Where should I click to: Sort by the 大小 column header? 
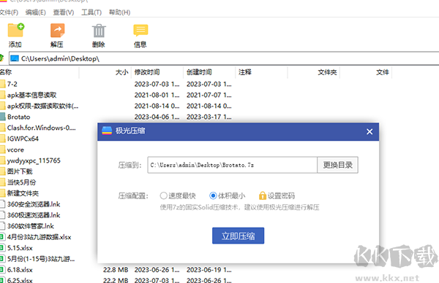point(105,72)
